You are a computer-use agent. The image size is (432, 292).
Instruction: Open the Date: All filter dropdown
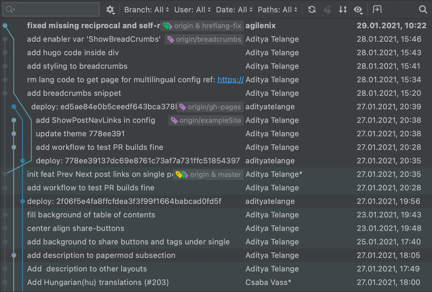pos(234,10)
